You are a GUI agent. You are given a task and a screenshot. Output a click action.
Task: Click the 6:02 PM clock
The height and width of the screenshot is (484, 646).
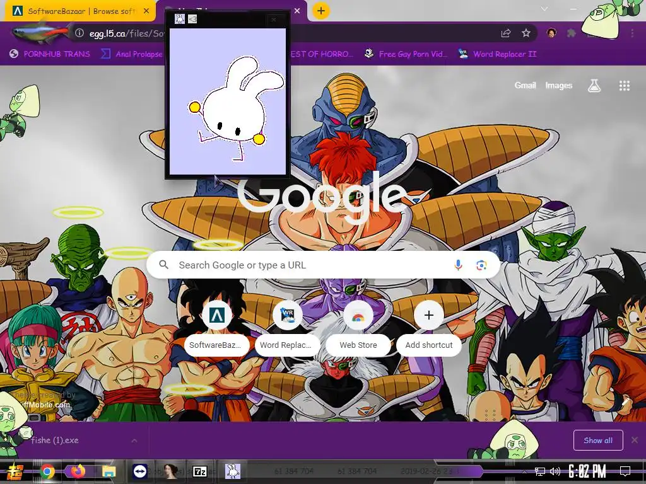click(587, 471)
